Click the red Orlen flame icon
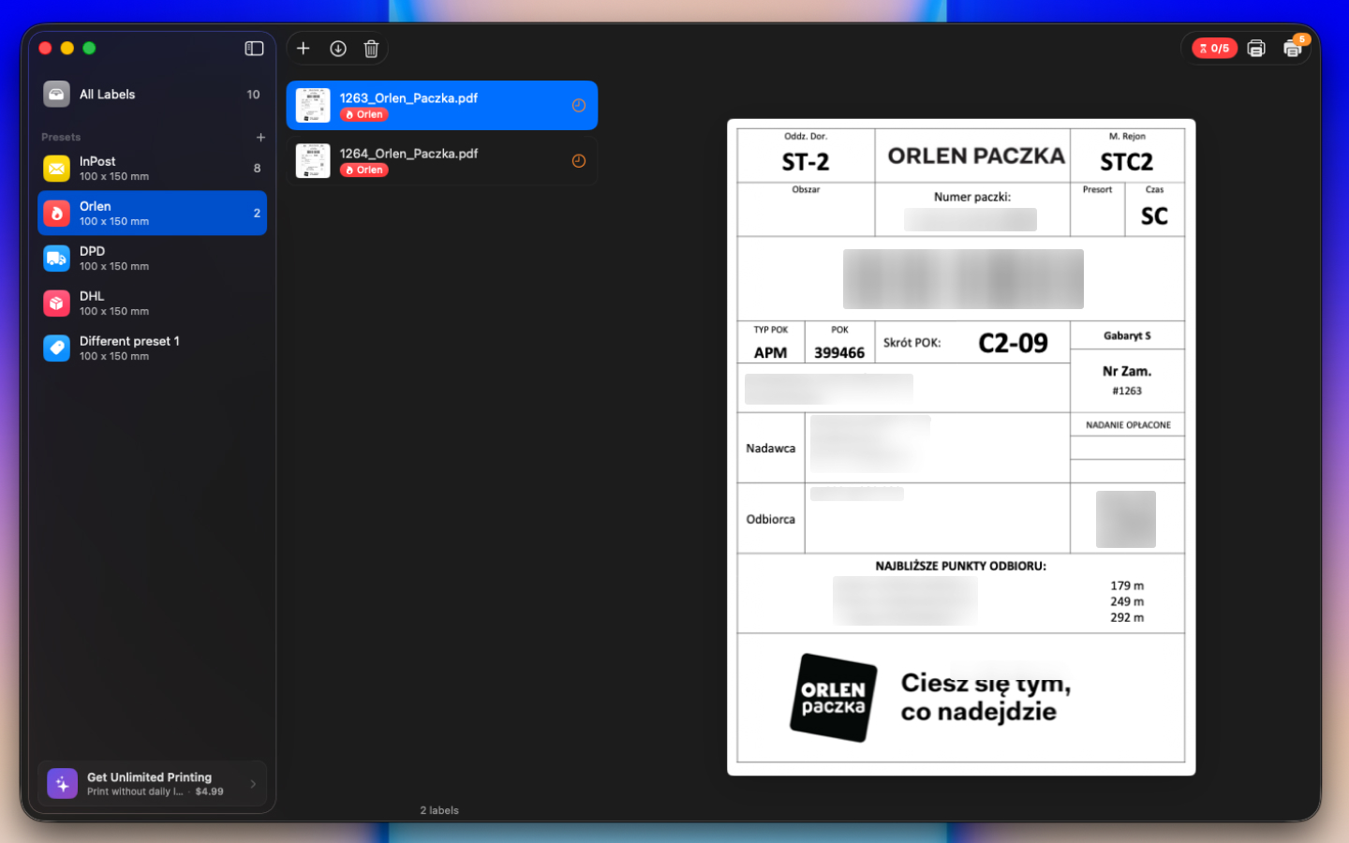The image size is (1349, 843). coord(57,214)
